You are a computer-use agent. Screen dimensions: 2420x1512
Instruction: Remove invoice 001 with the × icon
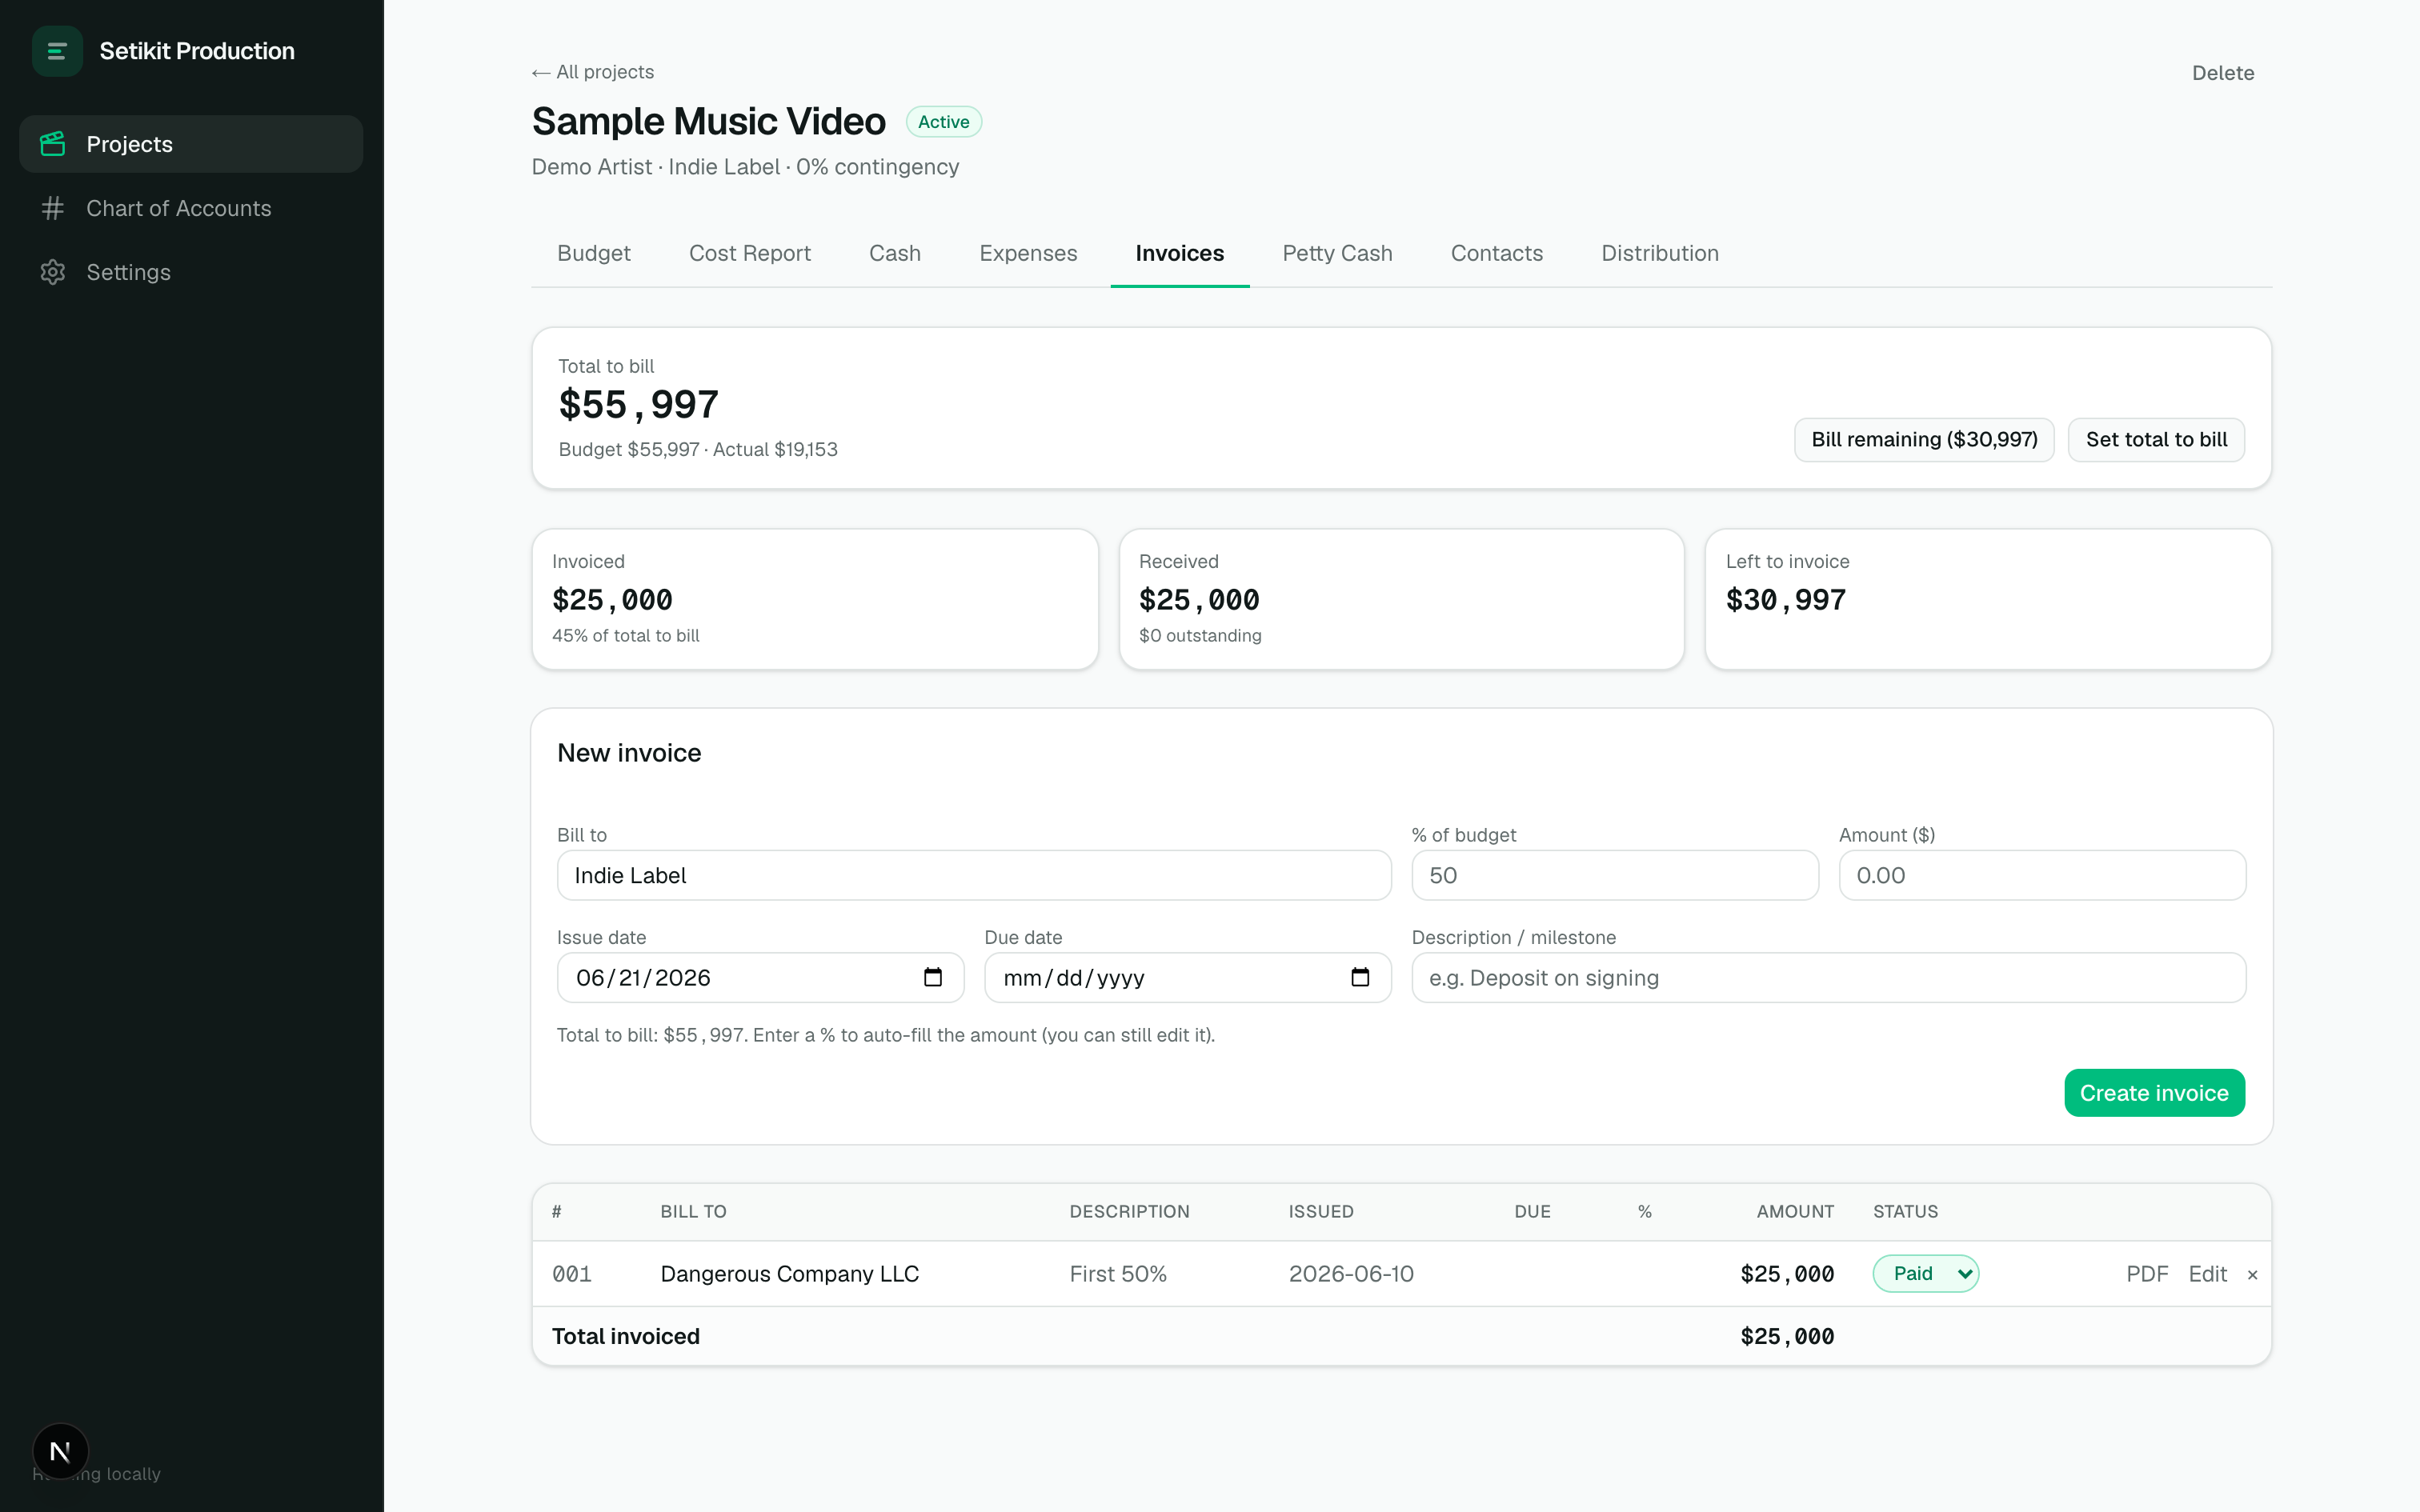[2252, 1274]
